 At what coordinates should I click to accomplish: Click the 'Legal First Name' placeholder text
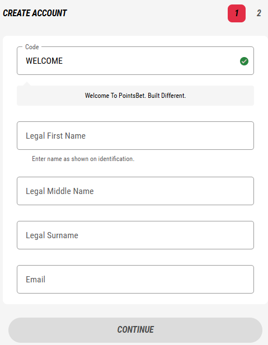55,136
